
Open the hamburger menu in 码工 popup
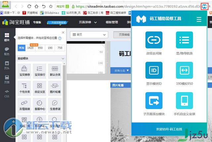pos(199,19)
